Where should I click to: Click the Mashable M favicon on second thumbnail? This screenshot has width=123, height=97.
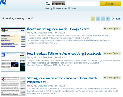coord(3,55)
